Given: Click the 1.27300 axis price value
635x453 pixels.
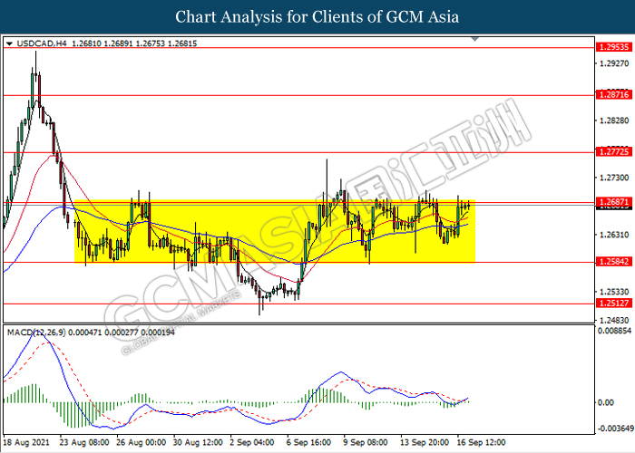Looking at the screenshot, I should pyautogui.click(x=614, y=178).
